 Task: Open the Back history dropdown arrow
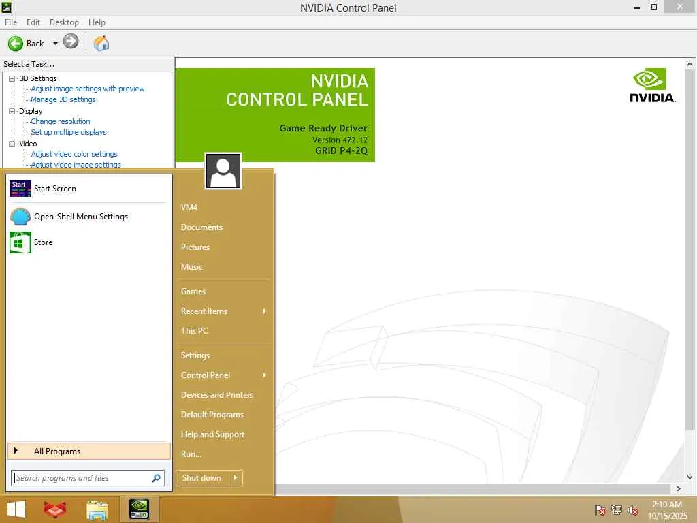tap(55, 43)
